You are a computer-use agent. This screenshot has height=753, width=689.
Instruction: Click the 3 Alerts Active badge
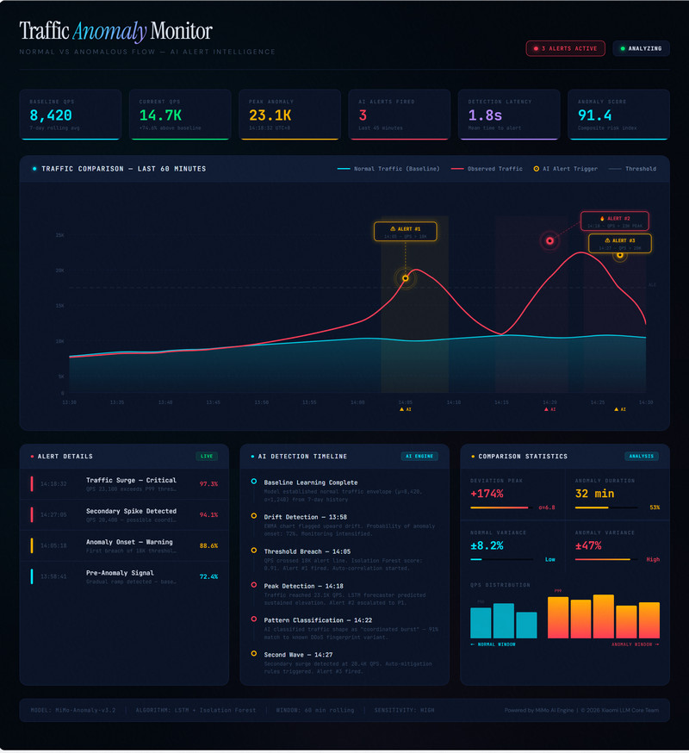click(x=565, y=48)
